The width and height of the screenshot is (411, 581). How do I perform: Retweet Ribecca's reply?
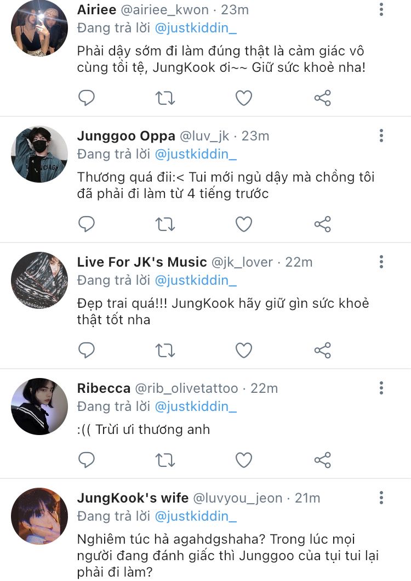165,460
